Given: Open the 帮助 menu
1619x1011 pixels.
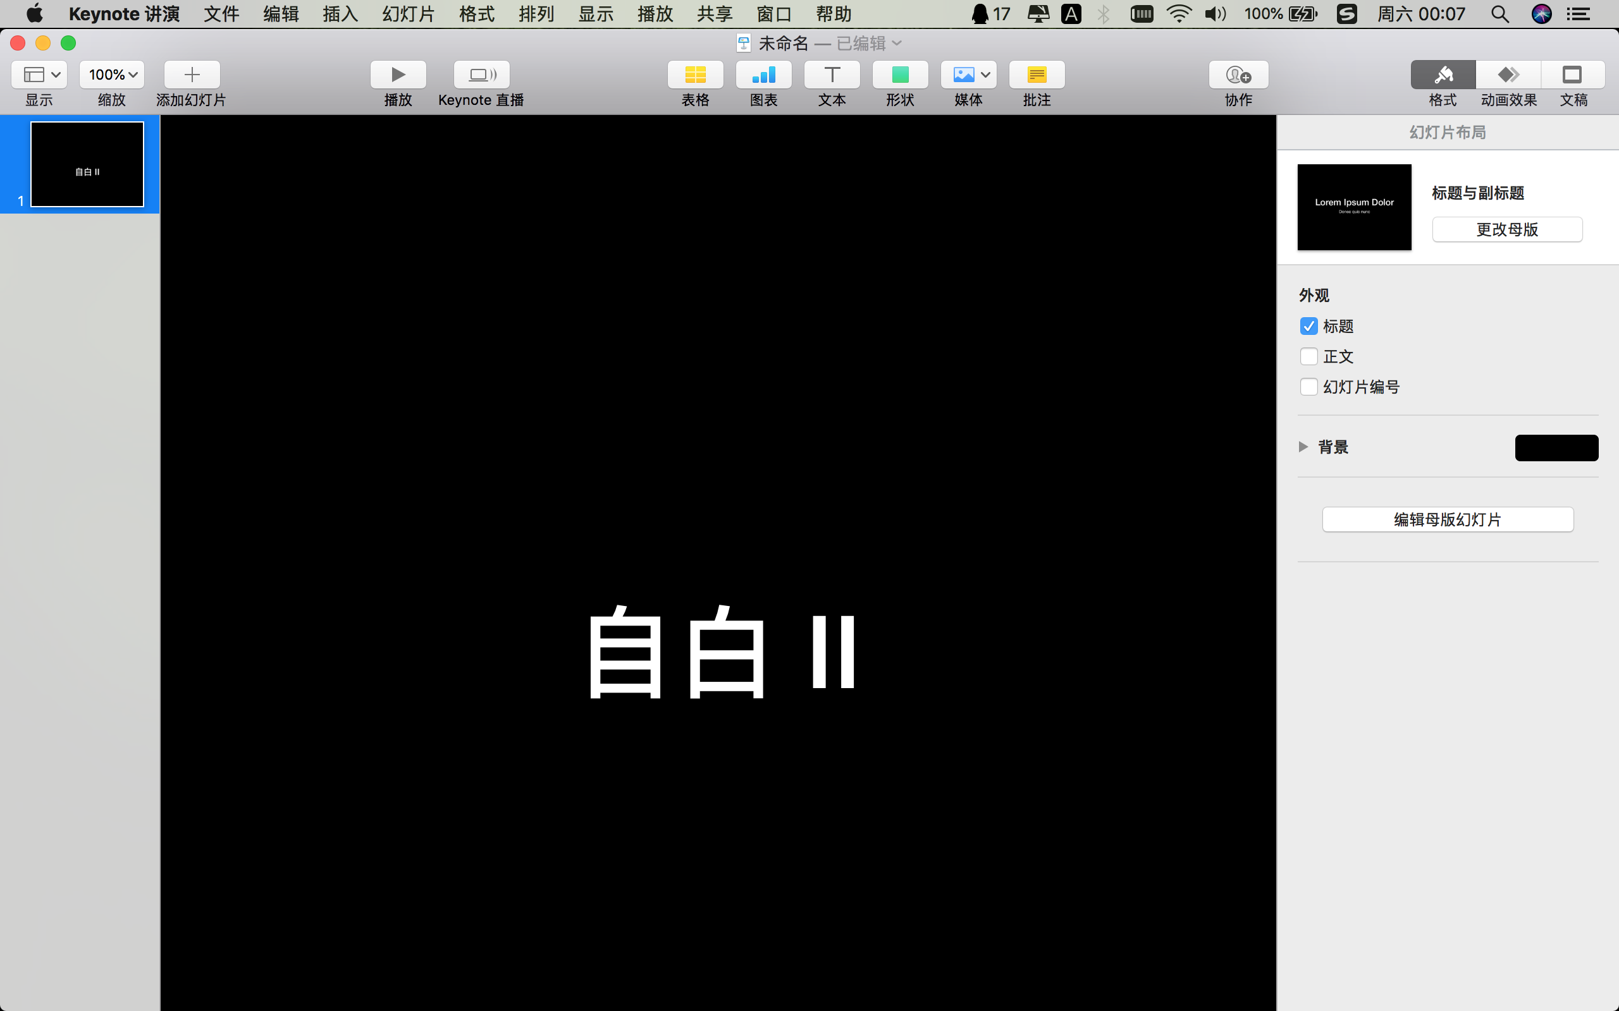Looking at the screenshot, I should pyautogui.click(x=834, y=14).
